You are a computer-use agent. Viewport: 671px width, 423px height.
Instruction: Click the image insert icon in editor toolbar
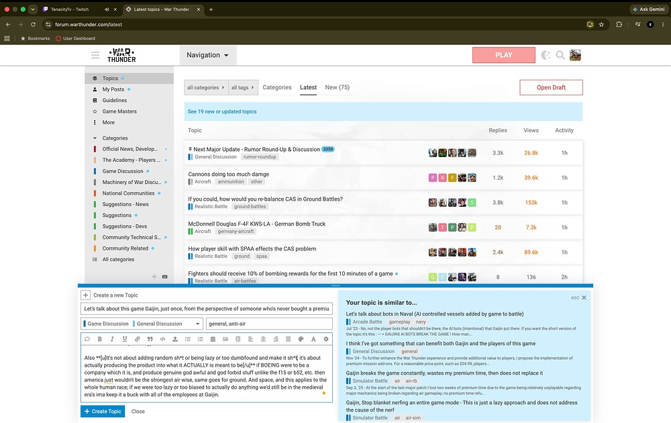click(x=225, y=338)
